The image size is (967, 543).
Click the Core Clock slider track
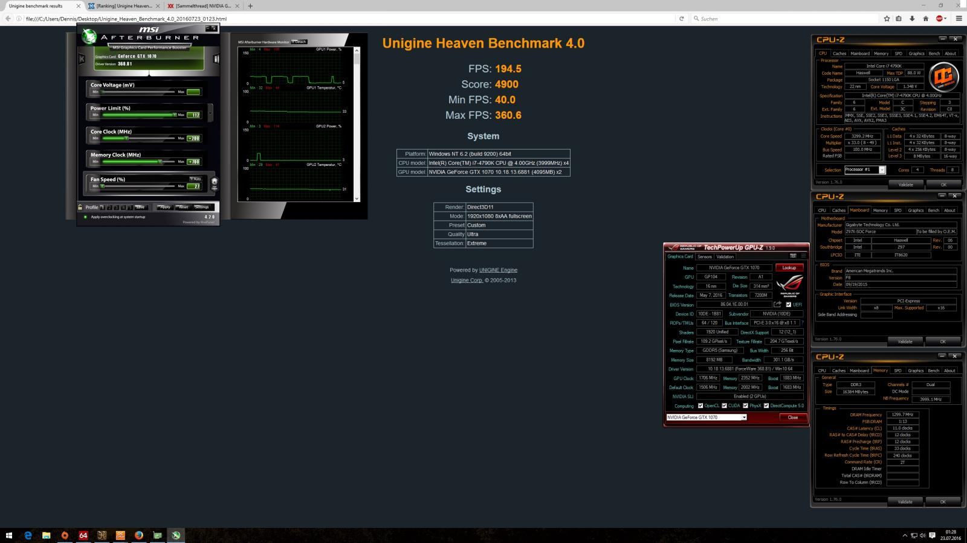[138, 138]
